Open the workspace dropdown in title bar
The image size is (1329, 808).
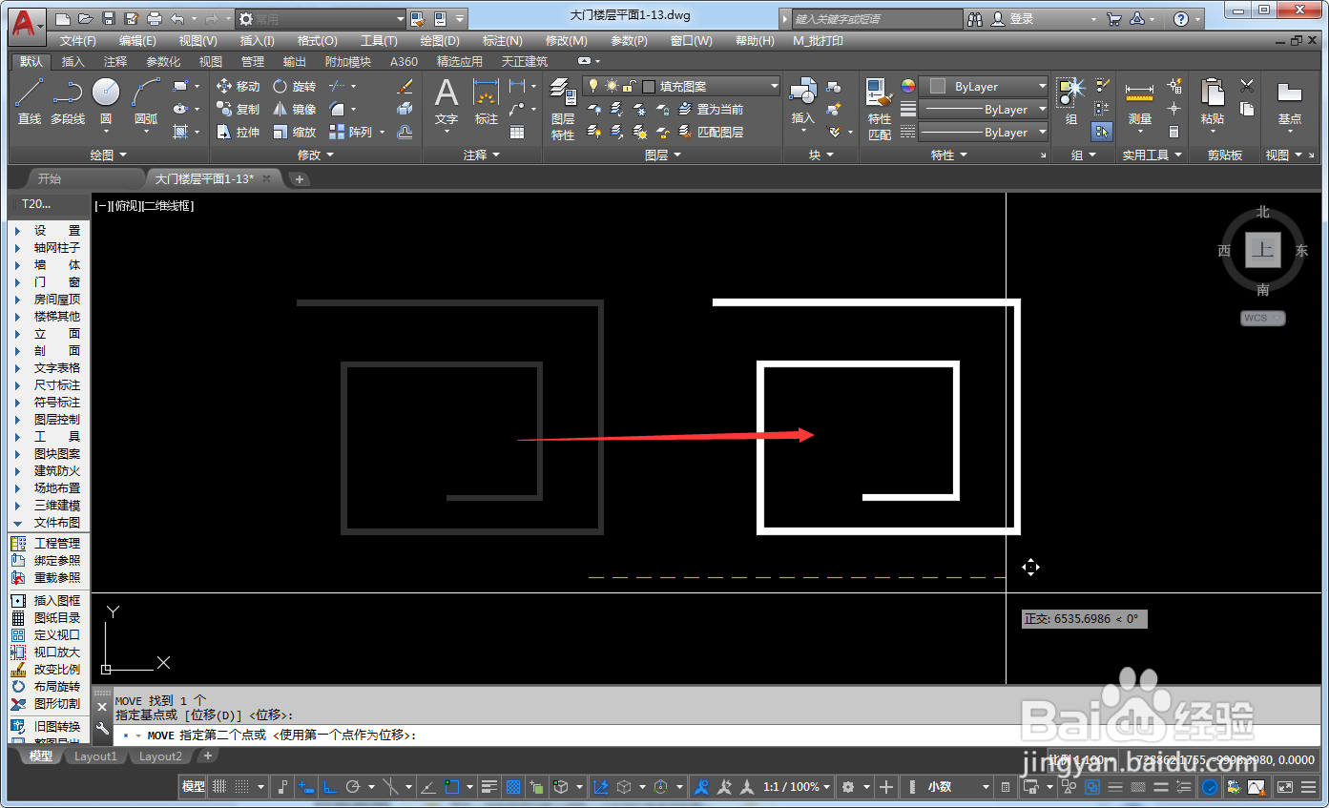pyautogui.click(x=320, y=18)
